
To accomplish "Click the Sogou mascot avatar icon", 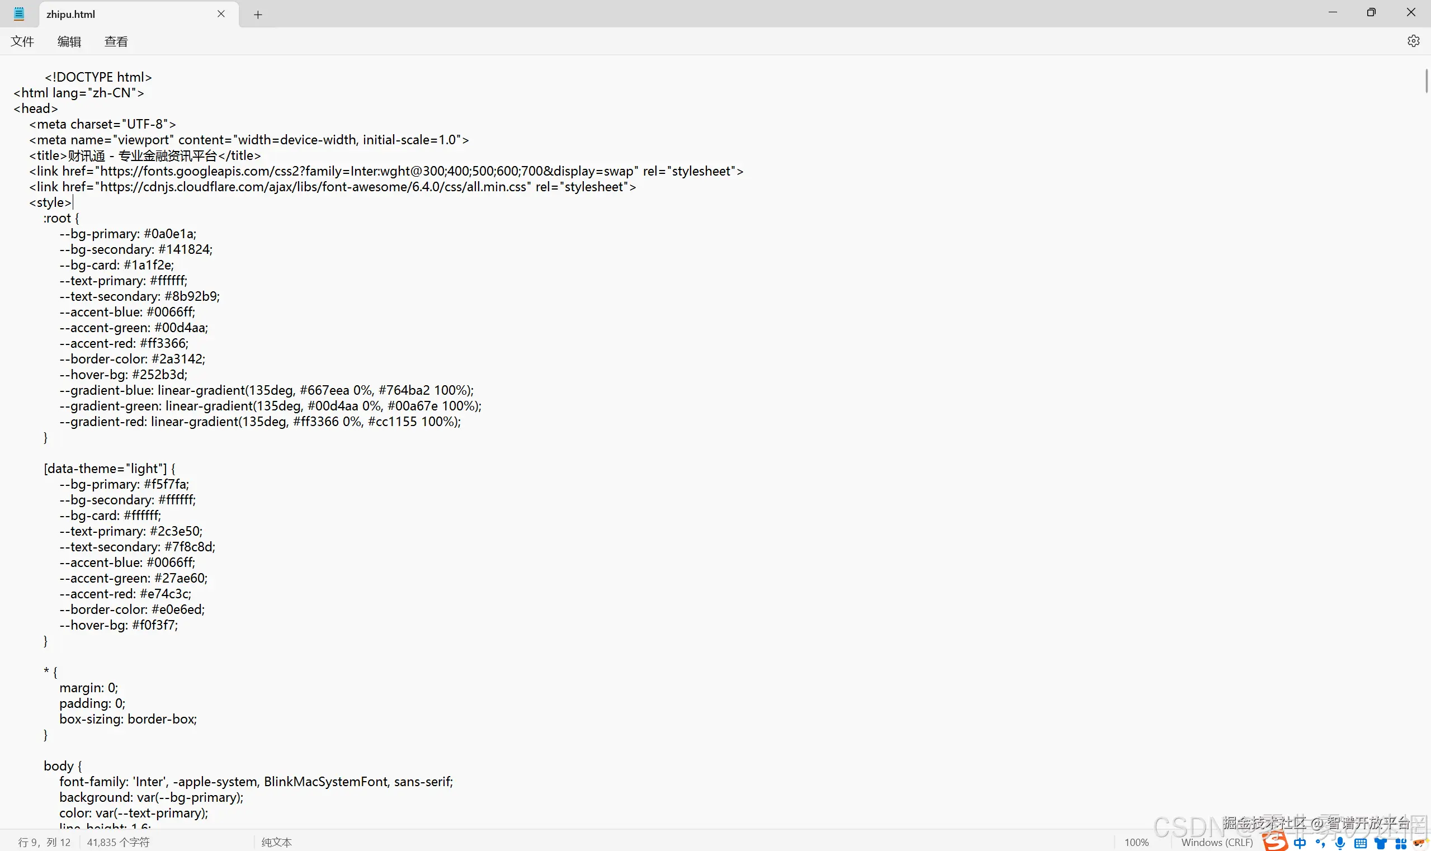I will (1420, 843).
